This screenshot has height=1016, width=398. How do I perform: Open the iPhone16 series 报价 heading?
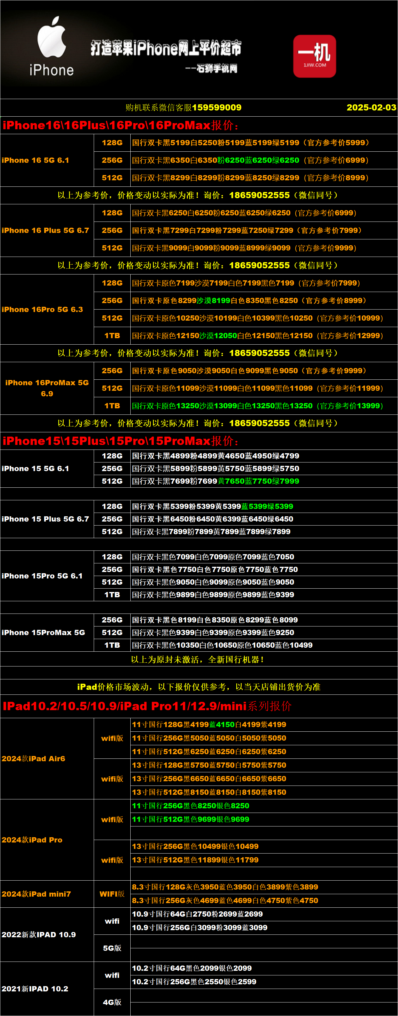point(120,126)
